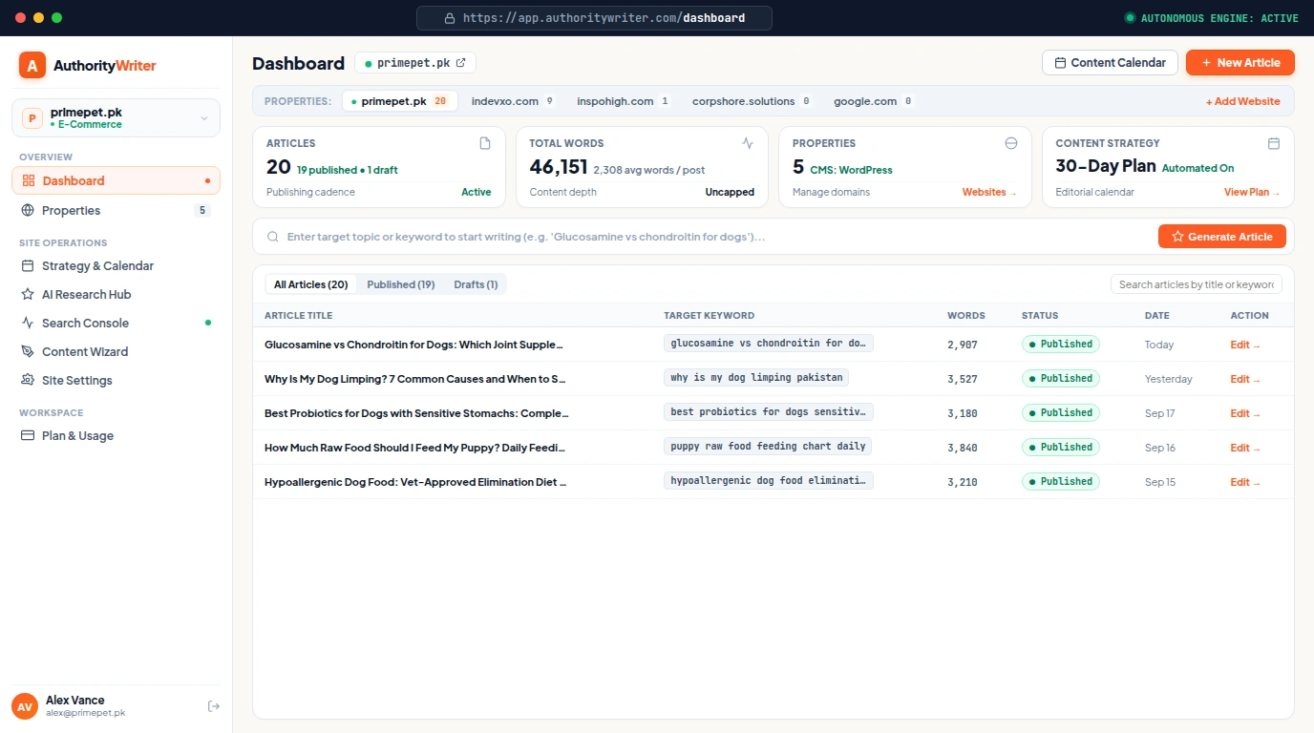Click the activity icon on Total Words card
The height and width of the screenshot is (733, 1314).
748,143
